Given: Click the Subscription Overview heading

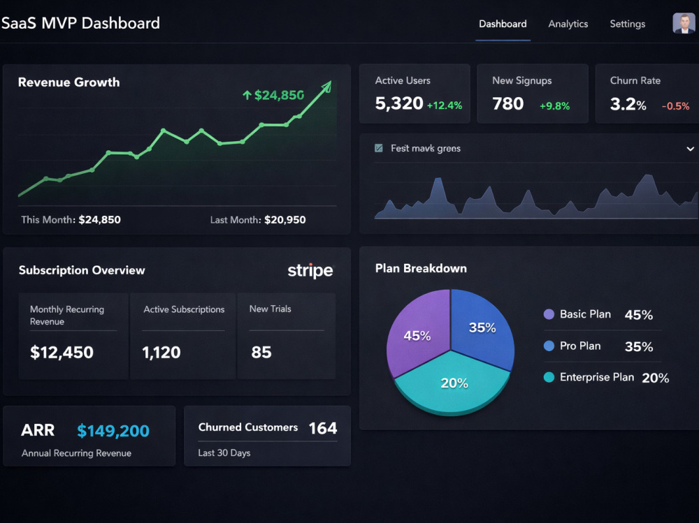Looking at the screenshot, I should tap(82, 270).
